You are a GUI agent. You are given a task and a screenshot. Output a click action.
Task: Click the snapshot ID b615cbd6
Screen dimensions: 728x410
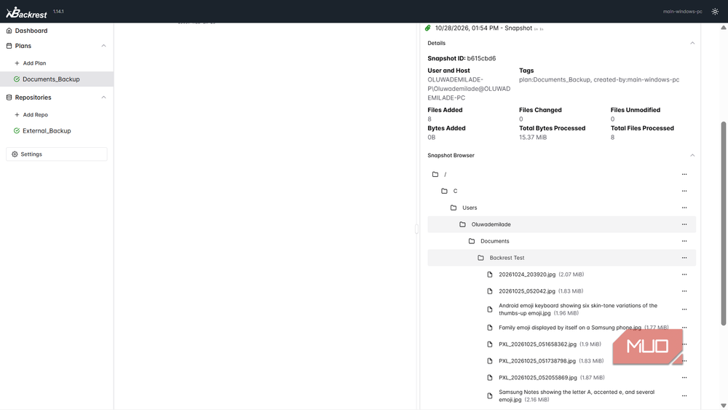[x=481, y=58]
